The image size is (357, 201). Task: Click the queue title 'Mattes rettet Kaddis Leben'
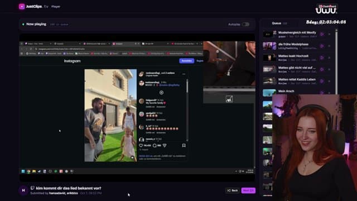pos(297,79)
